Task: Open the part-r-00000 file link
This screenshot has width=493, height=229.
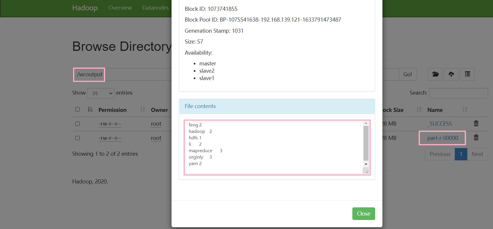Action: 443,138
